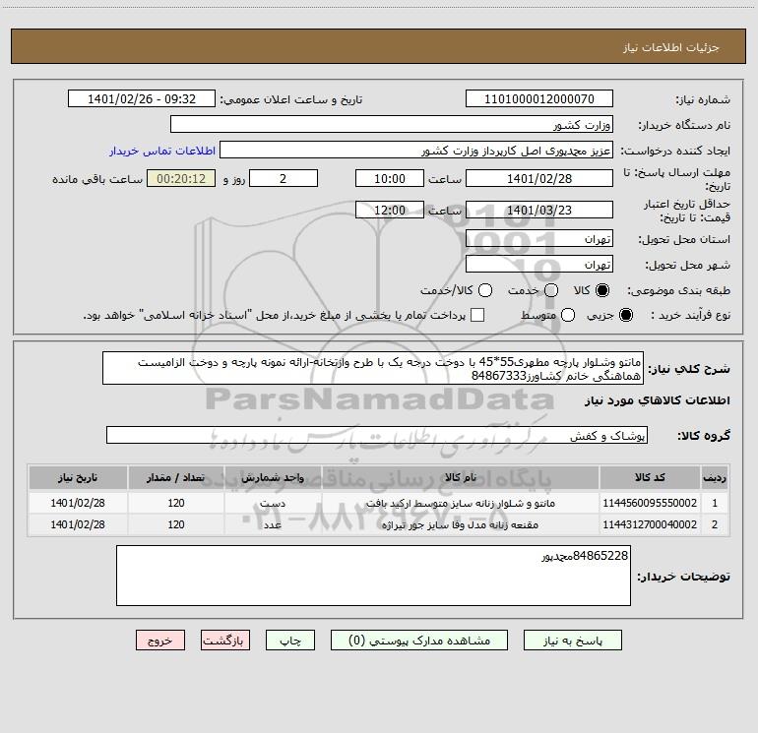Image resolution: width=758 pixels, height=733 pixels.
Task: Click the واحد شمارش column header
Action: tap(273, 477)
